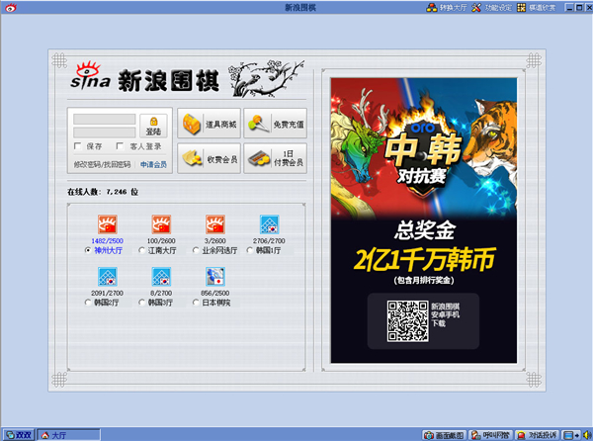The height and width of the screenshot is (441, 593).
Task: Click 申请会员 apply membership link
Action: click(x=153, y=164)
